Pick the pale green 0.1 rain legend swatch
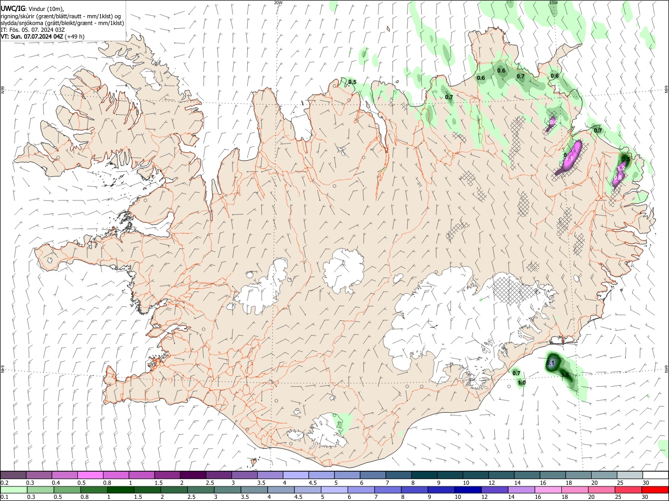Image resolution: width=669 pixels, height=501 pixels. 13,490
